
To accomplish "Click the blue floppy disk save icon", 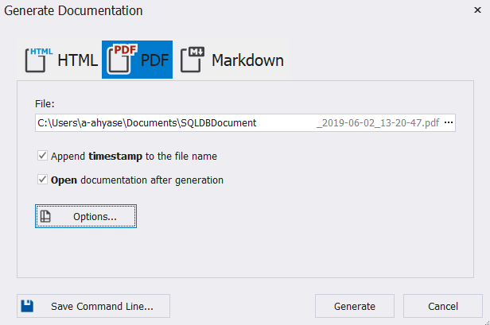I will click(x=27, y=306).
